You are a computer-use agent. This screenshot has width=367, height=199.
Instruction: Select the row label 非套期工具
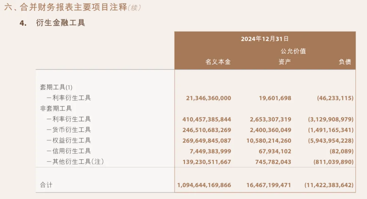(56, 108)
